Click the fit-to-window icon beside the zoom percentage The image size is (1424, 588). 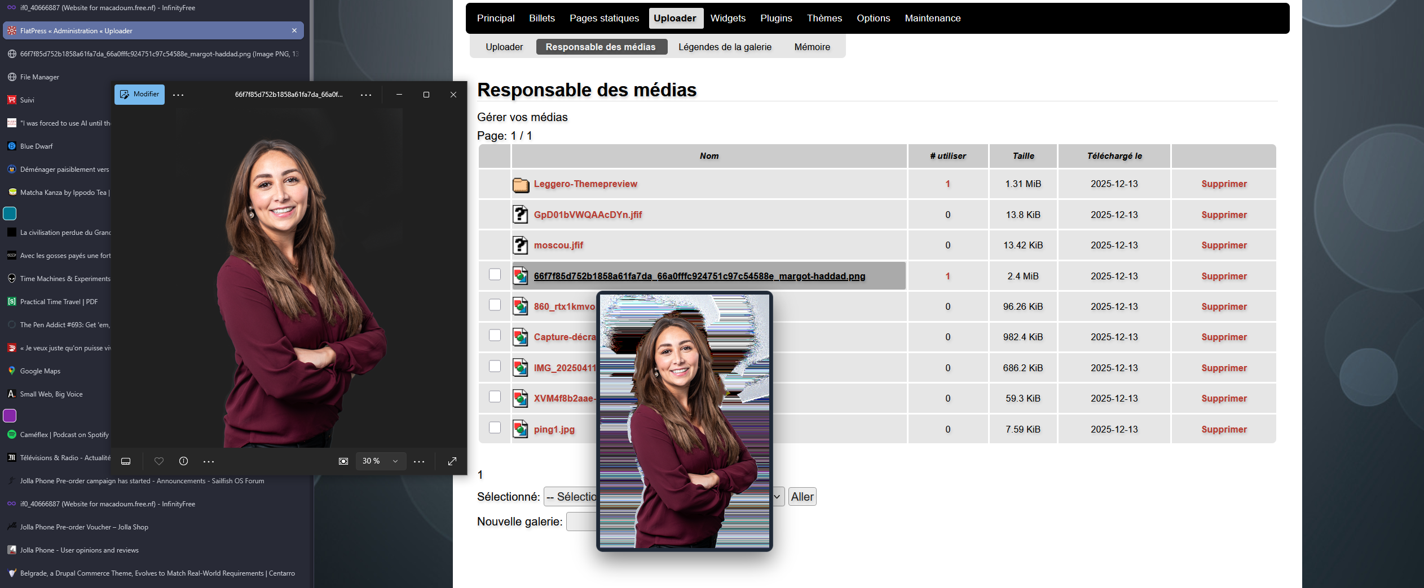click(343, 461)
